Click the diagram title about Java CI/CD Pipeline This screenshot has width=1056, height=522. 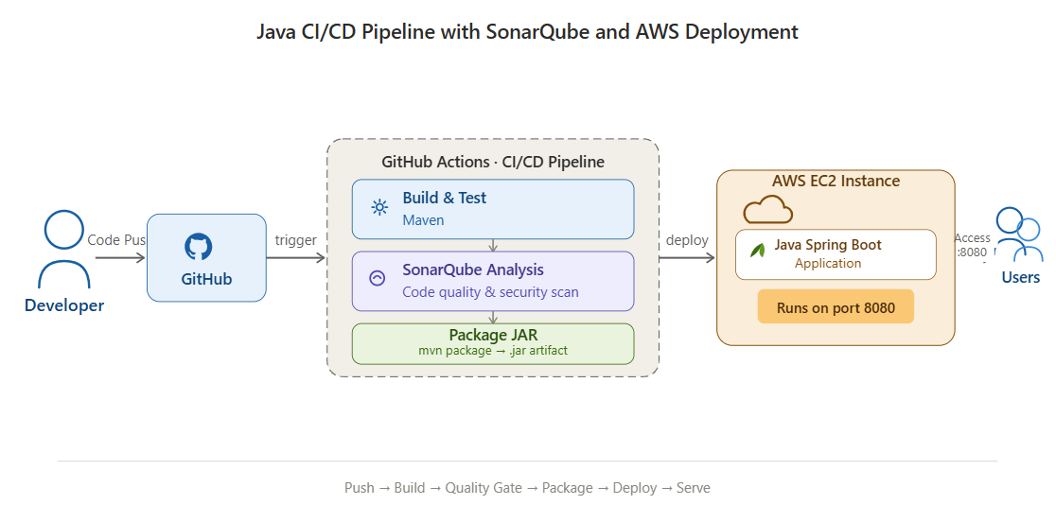click(527, 32)
